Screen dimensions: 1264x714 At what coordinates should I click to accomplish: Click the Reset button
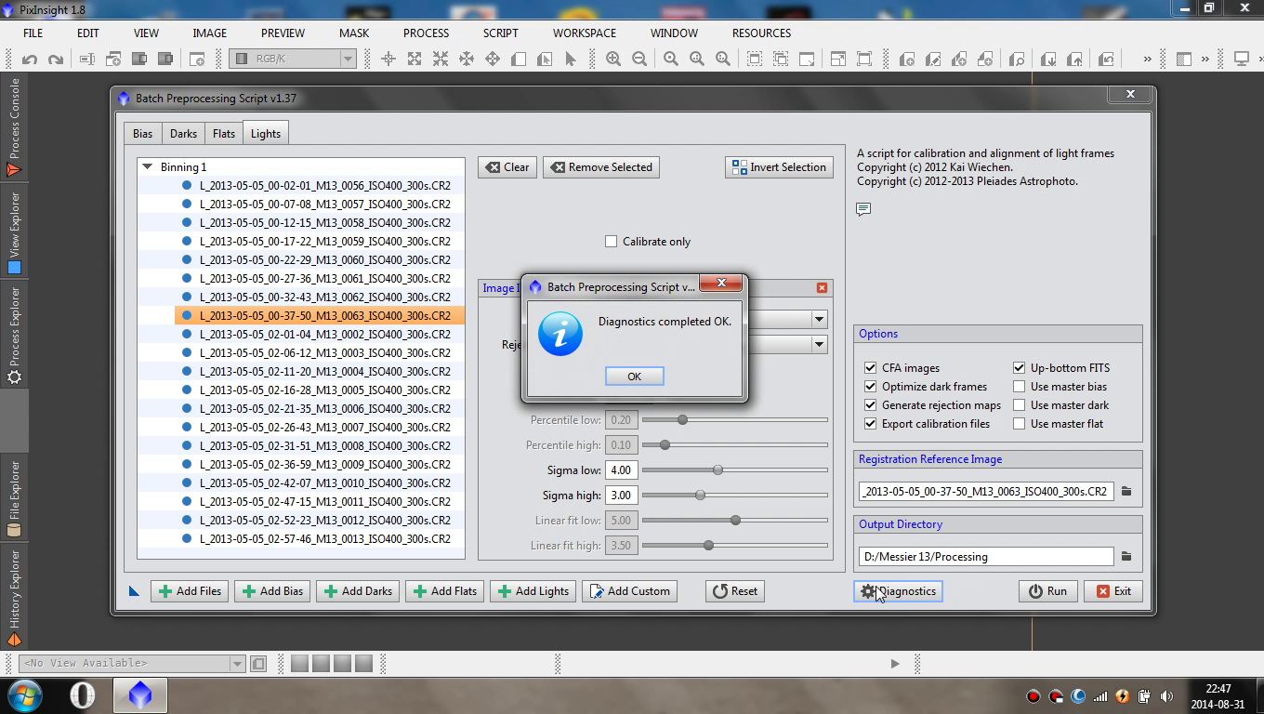pyautogui.click(x=734, y=591)
